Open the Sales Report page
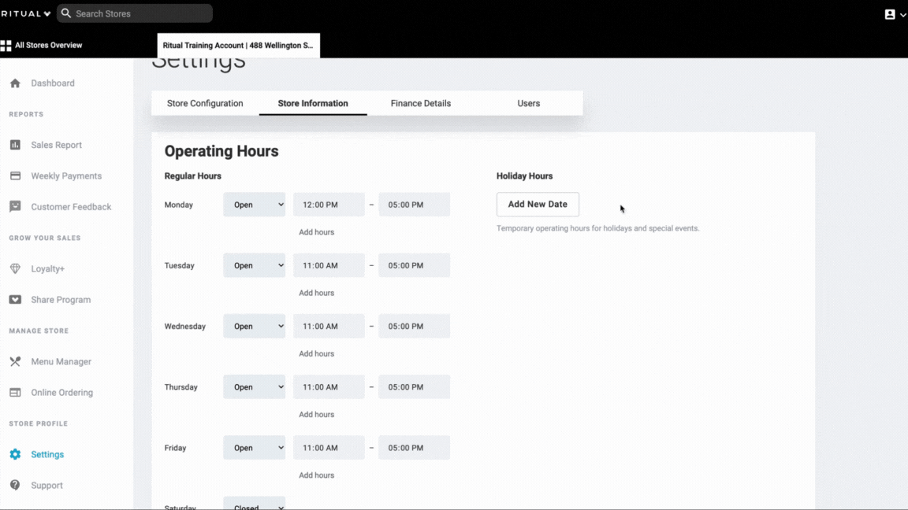 56,145
